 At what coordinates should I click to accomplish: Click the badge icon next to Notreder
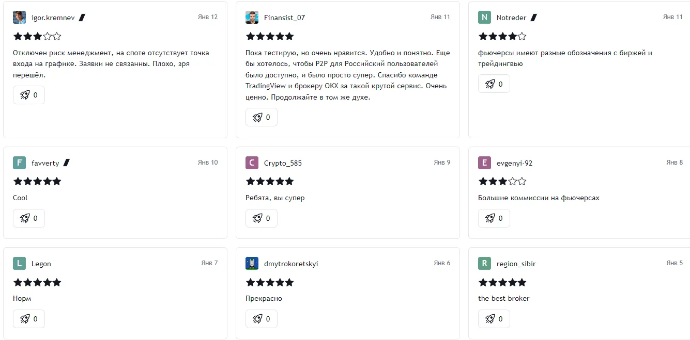point(533,18)
